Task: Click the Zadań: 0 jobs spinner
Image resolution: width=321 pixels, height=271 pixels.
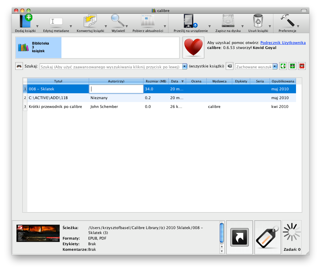Action: tap(292, 237)
